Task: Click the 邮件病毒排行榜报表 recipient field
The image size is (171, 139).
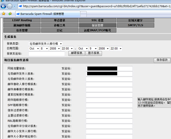Action: click(109, 89)
